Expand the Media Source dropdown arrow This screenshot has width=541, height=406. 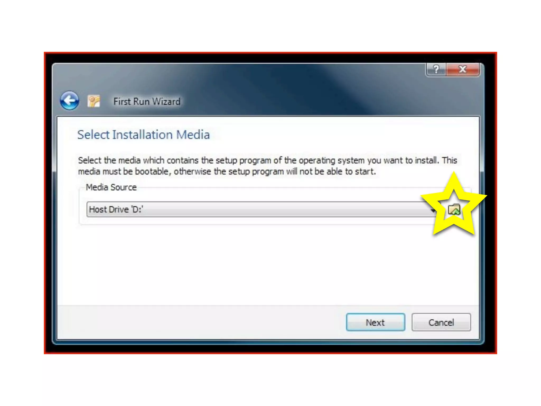click(432, 210)
